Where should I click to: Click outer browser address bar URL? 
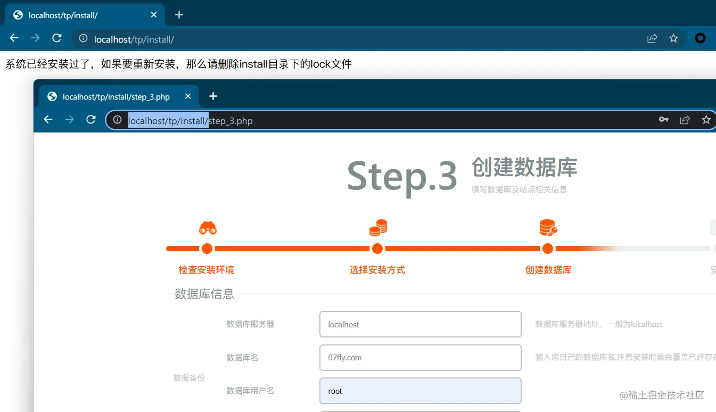[x=134, y=39]
